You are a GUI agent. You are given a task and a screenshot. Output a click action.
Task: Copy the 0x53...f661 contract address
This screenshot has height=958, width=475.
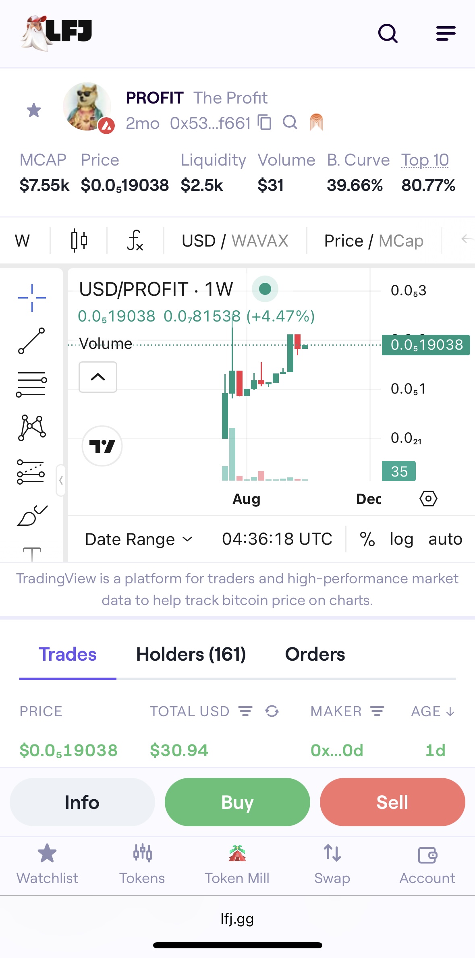(x=265, y=122)
